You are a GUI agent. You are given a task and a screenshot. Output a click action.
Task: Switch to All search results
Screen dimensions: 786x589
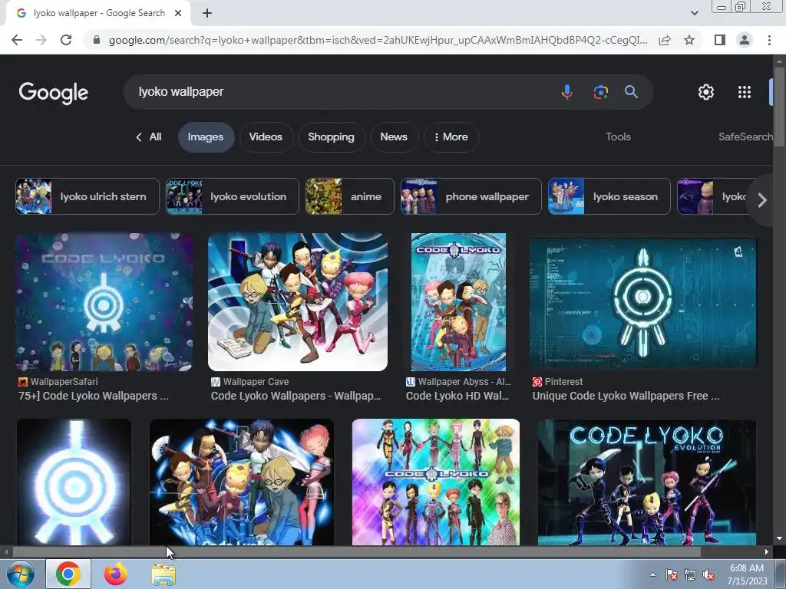click(x=149, y=137)
